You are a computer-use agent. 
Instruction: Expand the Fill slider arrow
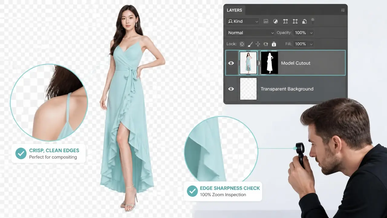click(x=311, y=44)
